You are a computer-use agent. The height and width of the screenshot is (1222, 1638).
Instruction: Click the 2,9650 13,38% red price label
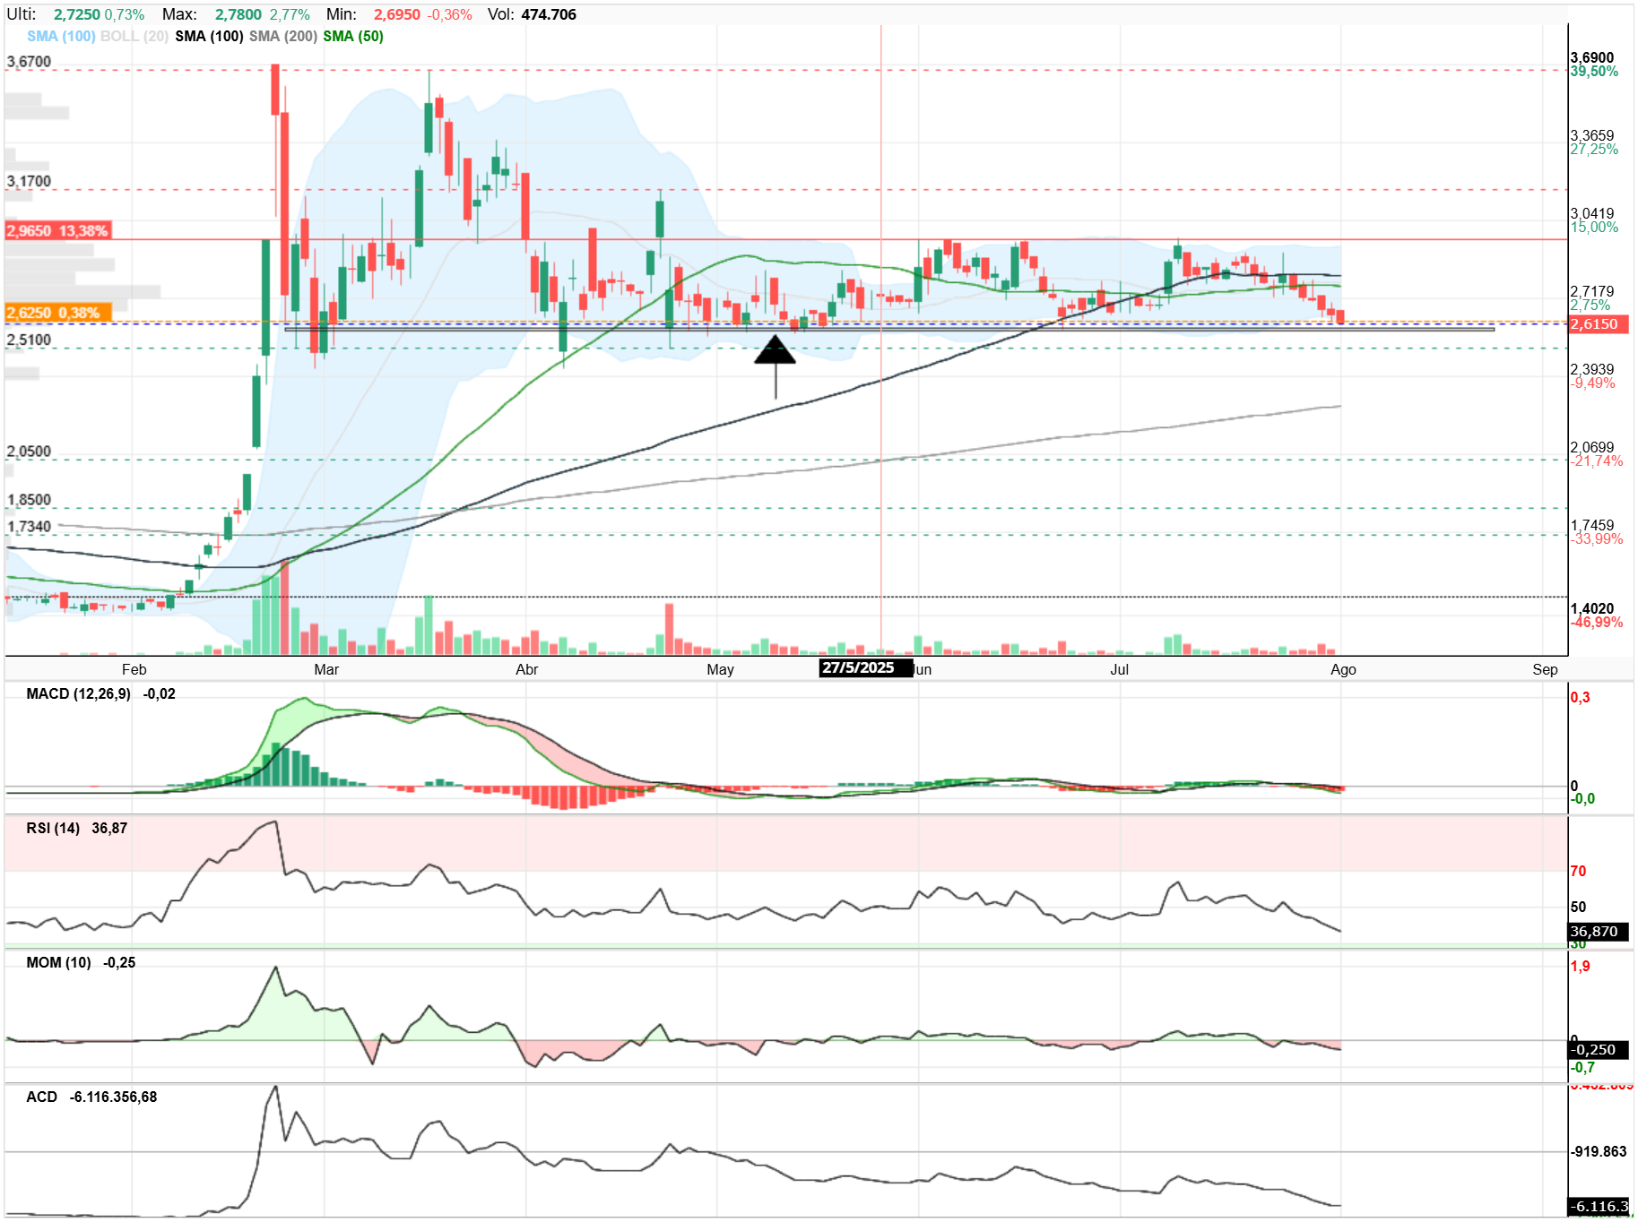click(57, 230)
